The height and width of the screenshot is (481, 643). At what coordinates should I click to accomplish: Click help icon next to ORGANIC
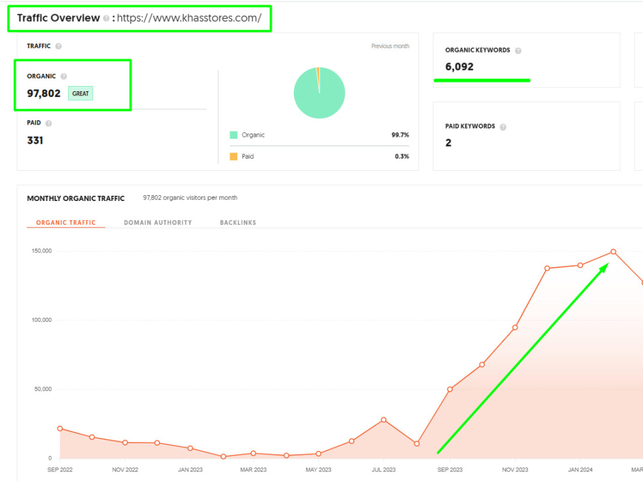[x=64, y=76]
